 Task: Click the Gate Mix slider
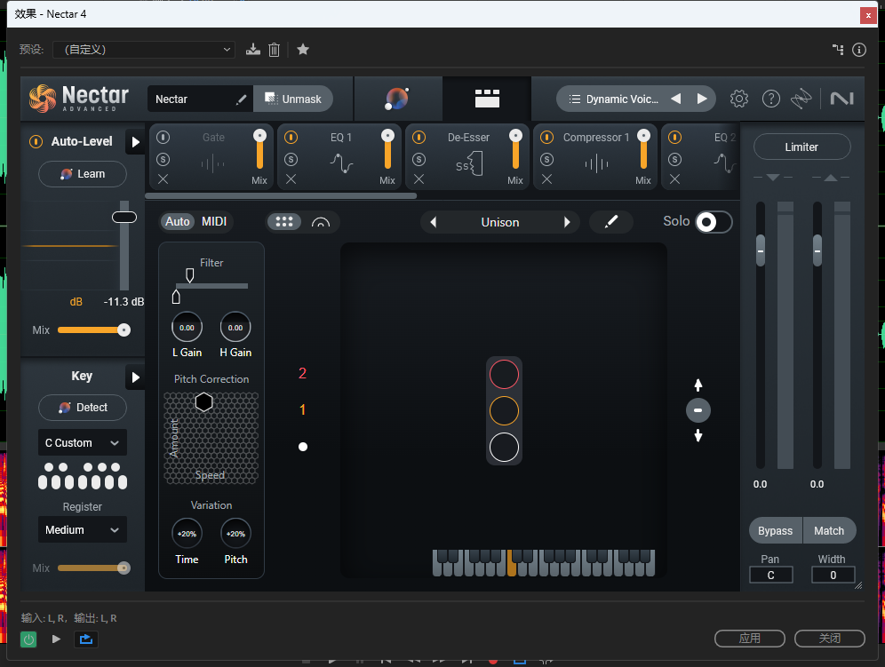[x=259, y=149]
